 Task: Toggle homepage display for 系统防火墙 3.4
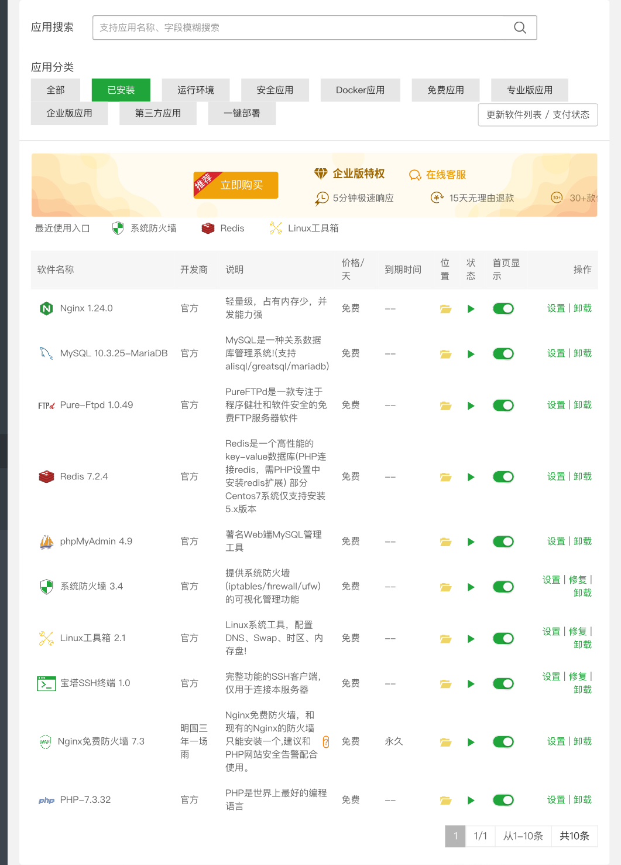point(503,587)
